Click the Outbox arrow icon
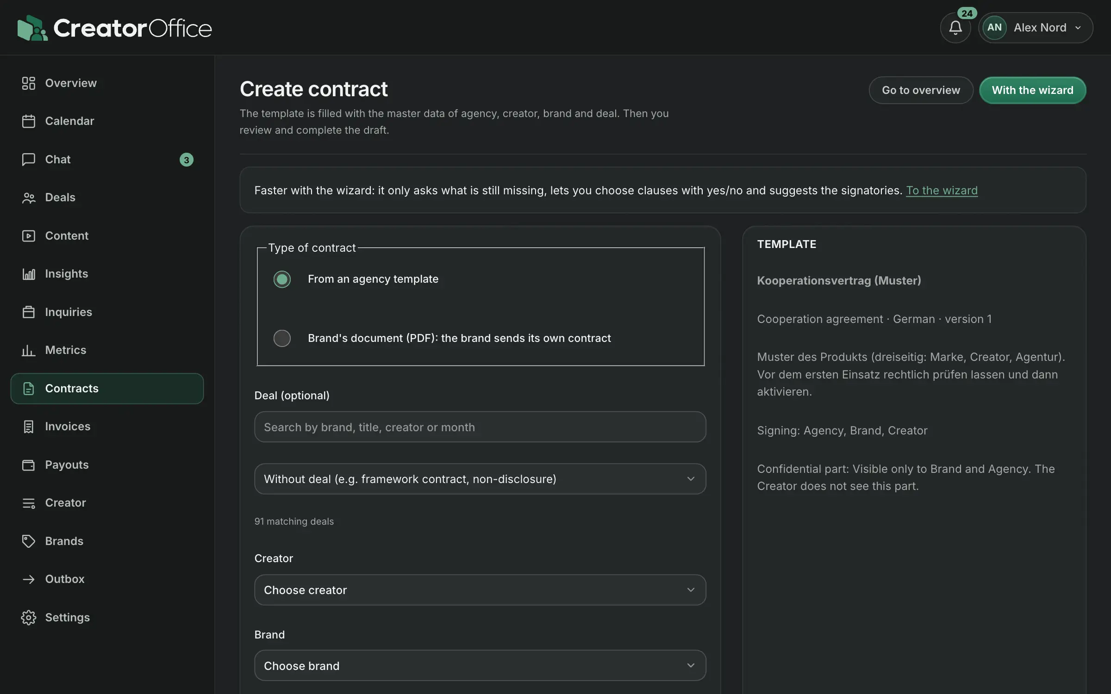 29,579
